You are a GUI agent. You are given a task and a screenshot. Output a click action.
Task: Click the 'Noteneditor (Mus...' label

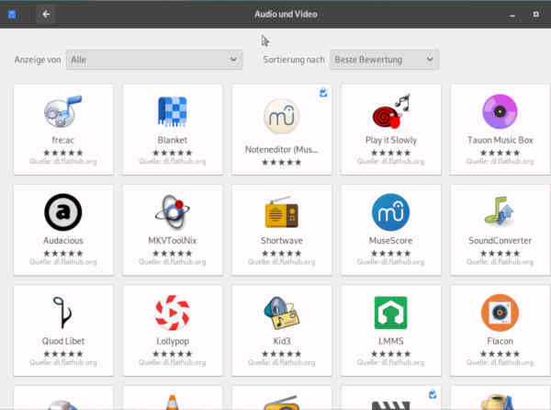[x=282, y=150]
